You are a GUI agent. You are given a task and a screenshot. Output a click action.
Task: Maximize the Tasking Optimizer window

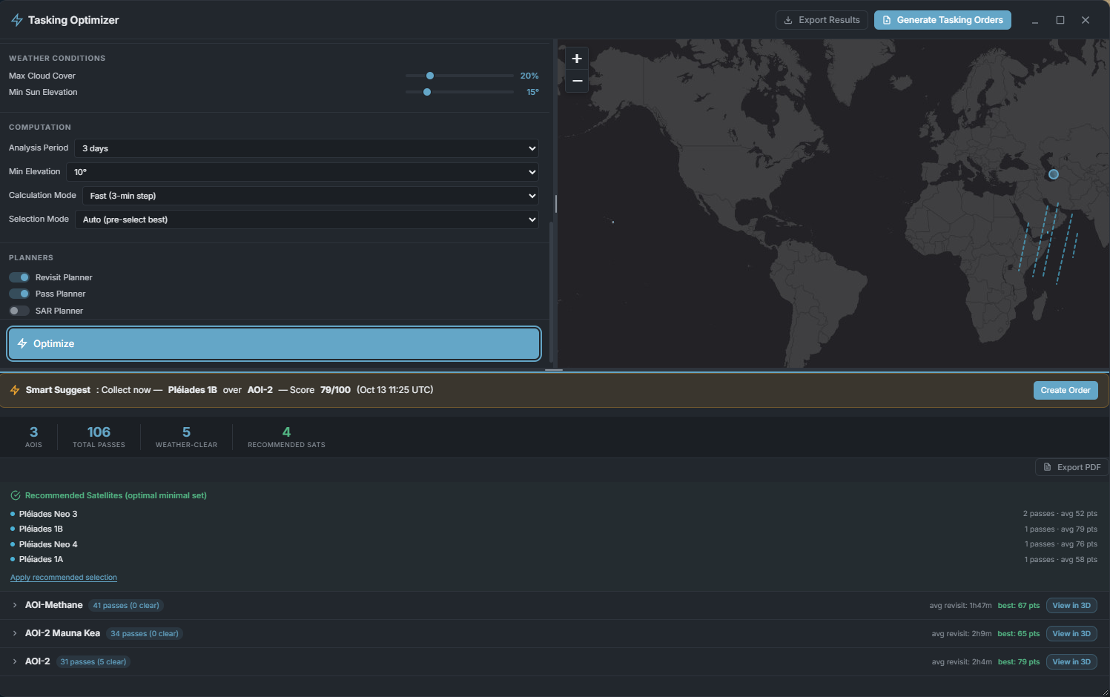[1060, 20]
